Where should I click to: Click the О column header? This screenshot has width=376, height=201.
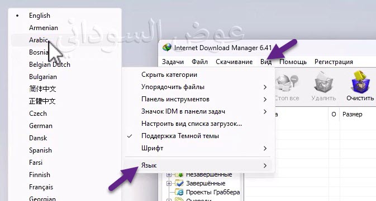click(334, 114)
